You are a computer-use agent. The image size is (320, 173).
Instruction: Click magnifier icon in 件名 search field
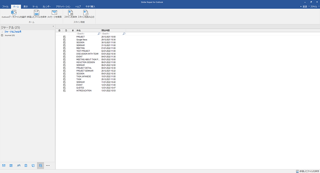pyautogui.click(x=99, y=34)
